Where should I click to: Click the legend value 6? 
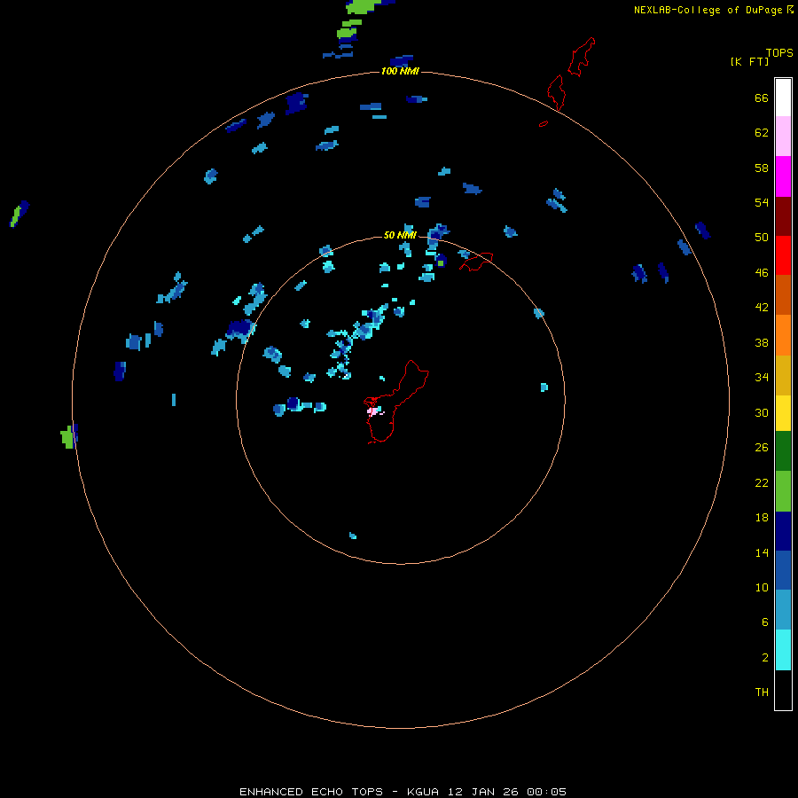point(765,622)
